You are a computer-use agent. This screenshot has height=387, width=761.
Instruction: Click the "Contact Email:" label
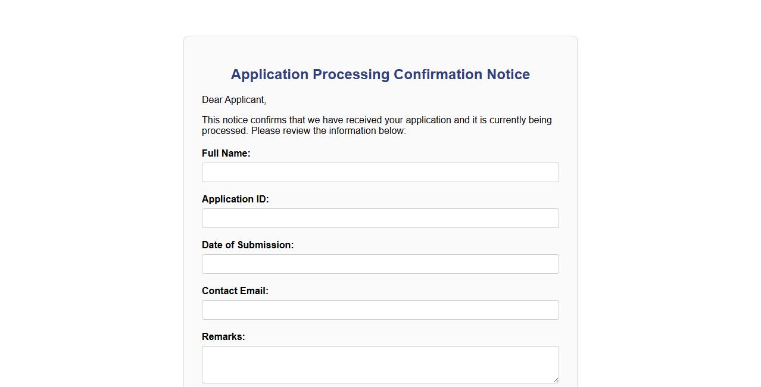[x=235, y=291]
